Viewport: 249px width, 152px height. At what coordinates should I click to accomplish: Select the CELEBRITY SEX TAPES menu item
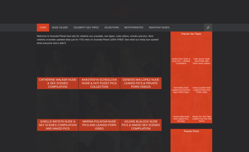coord(86,28)
